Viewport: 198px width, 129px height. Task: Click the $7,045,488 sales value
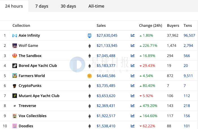click(x=106, y=56)
